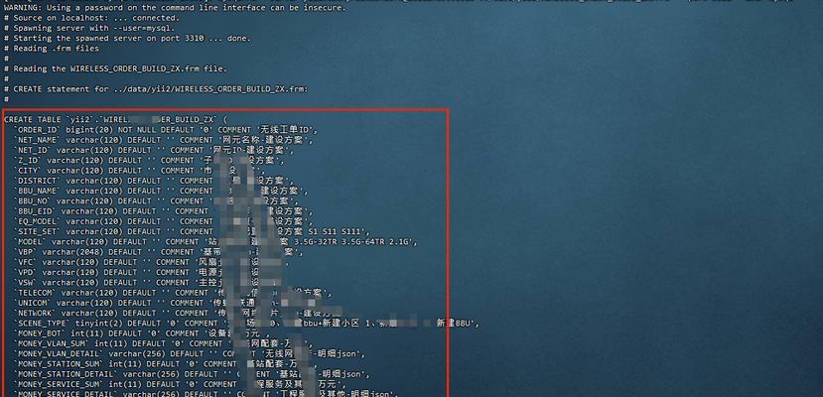
Task: Click the `UNICOM` column definition
Action: [x=168, y=303]
